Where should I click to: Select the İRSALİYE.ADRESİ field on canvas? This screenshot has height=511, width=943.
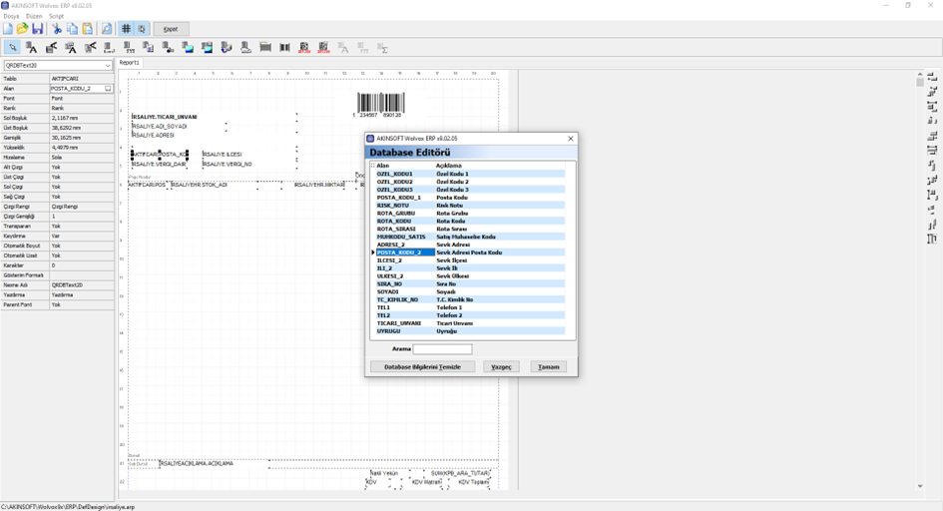(x=154, y=136)
